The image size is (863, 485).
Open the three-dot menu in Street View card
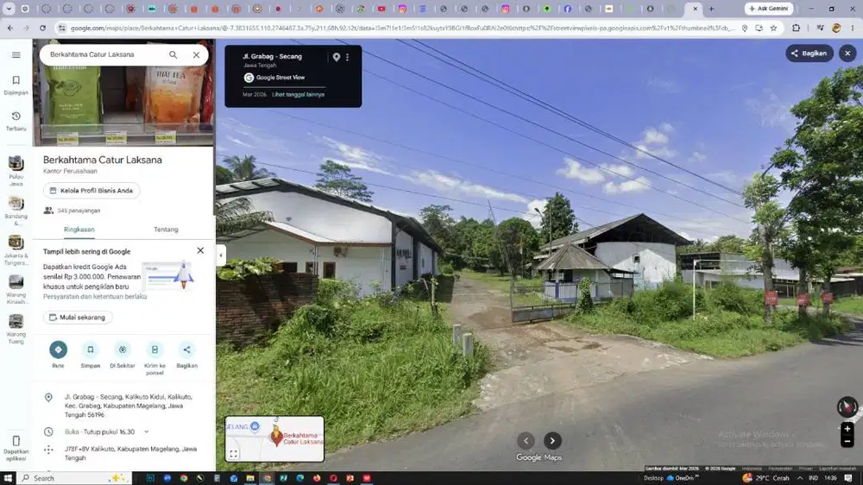(347, 57)
